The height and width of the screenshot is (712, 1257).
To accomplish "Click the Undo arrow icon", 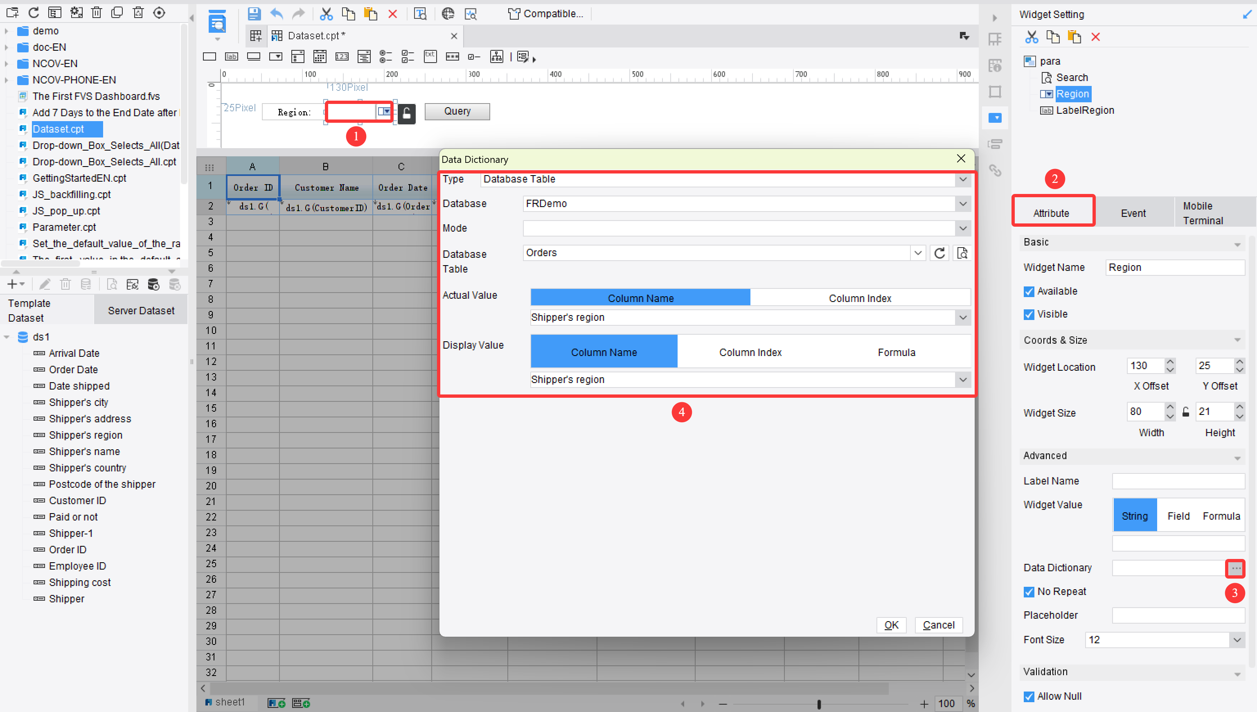I will pos(276,14).
